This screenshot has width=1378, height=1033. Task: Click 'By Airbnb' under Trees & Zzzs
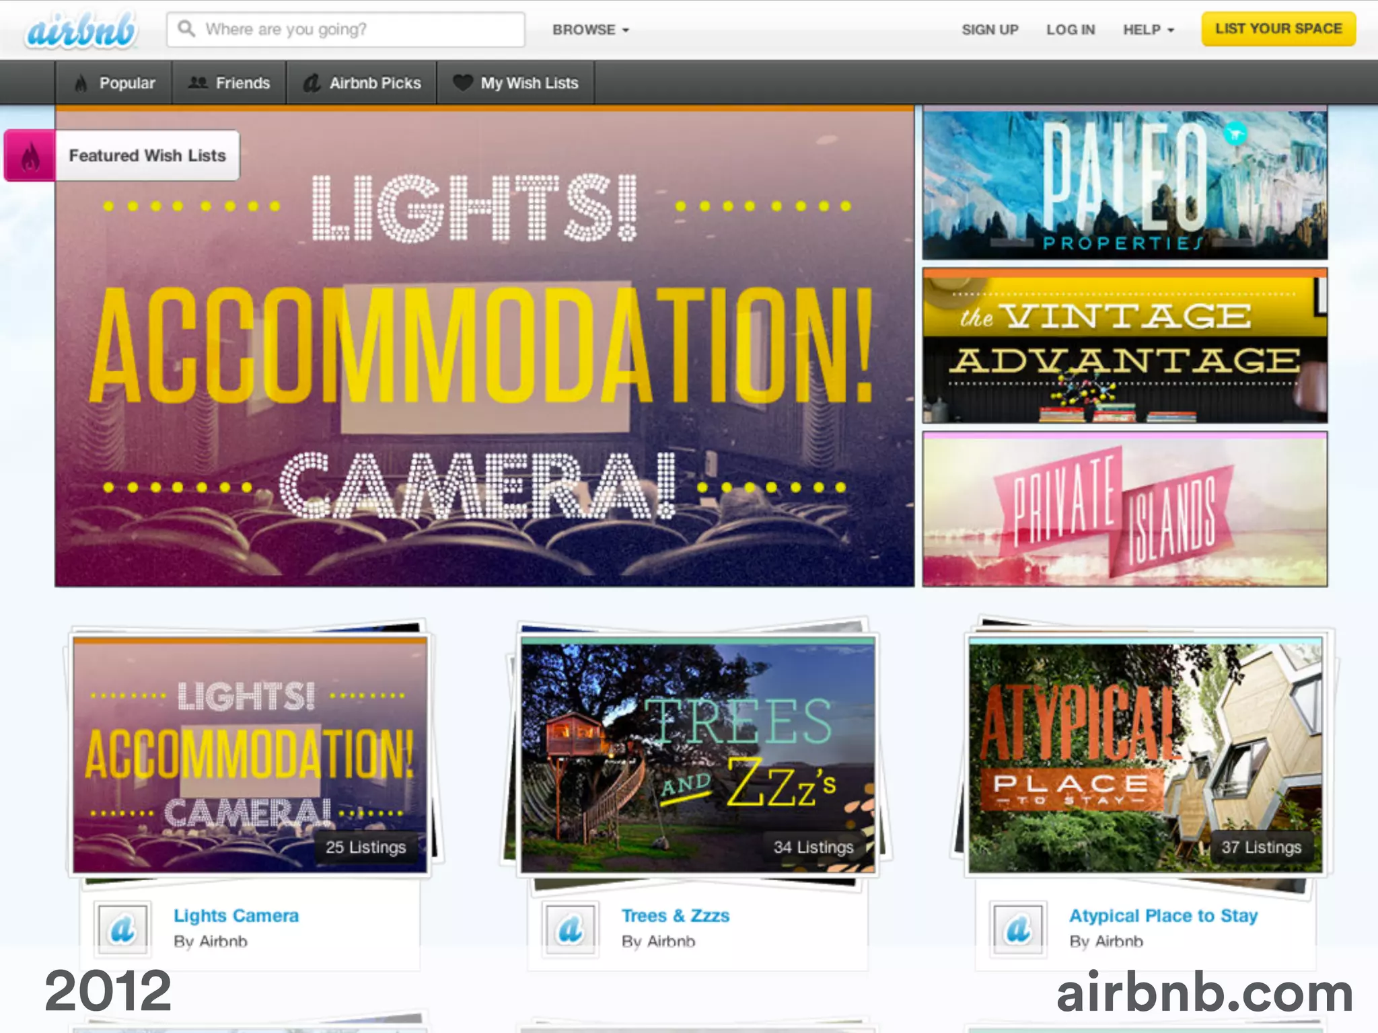pos(658,942)
